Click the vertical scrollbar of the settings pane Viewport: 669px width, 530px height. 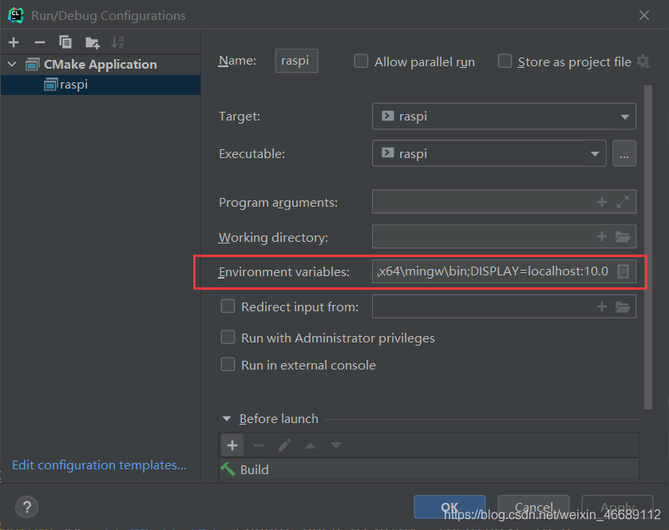click(648, 247)
